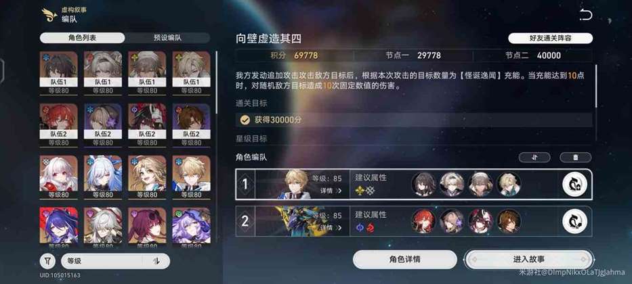Click the winged 虚构叙事 emblem icon

coord(49,15)
